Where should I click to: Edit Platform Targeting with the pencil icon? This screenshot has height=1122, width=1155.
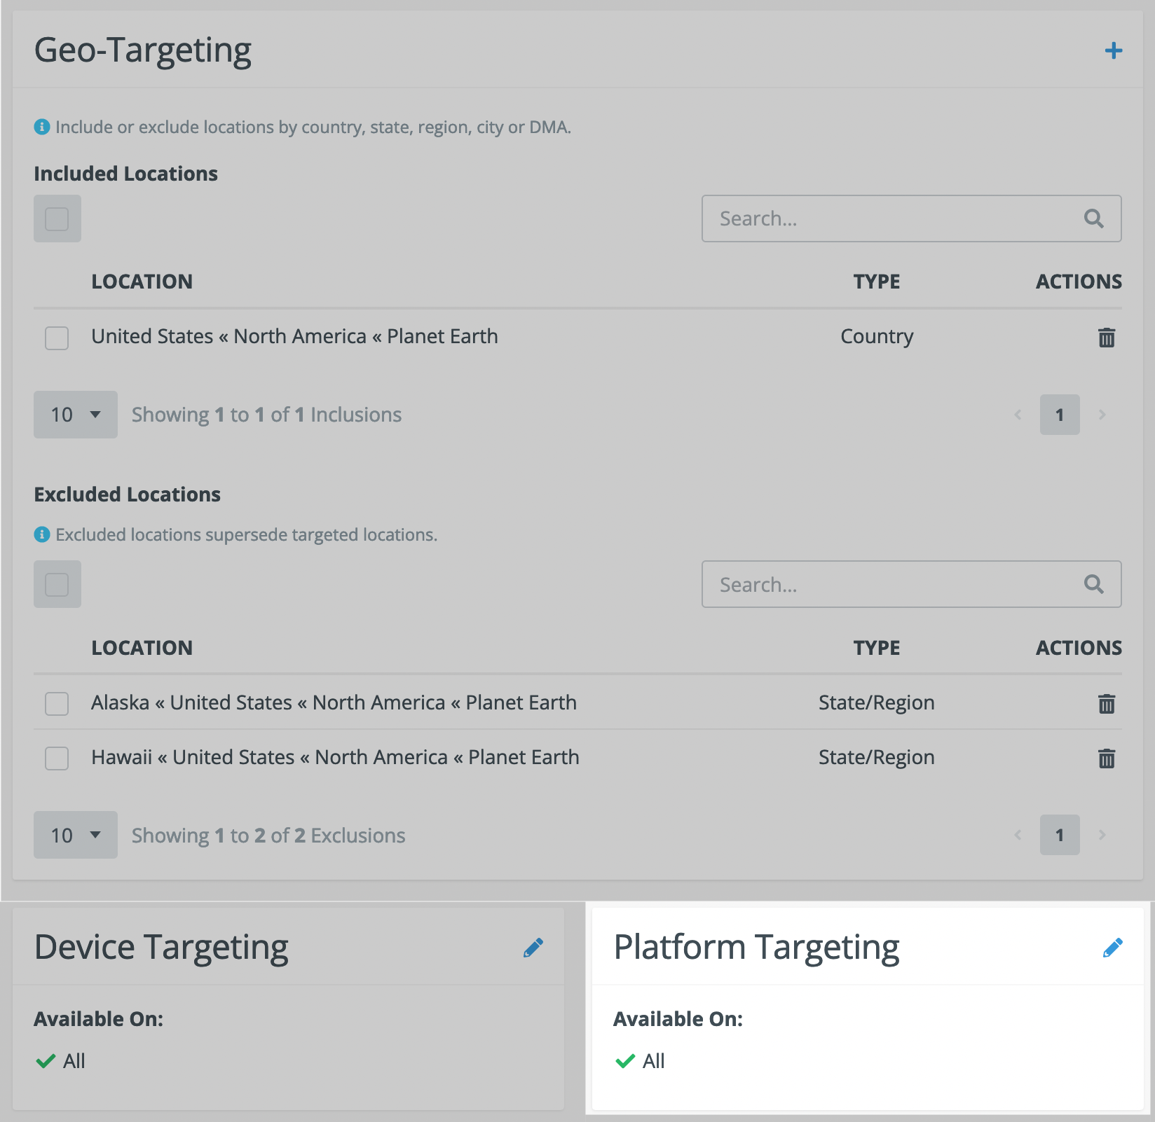(1112, 948)
